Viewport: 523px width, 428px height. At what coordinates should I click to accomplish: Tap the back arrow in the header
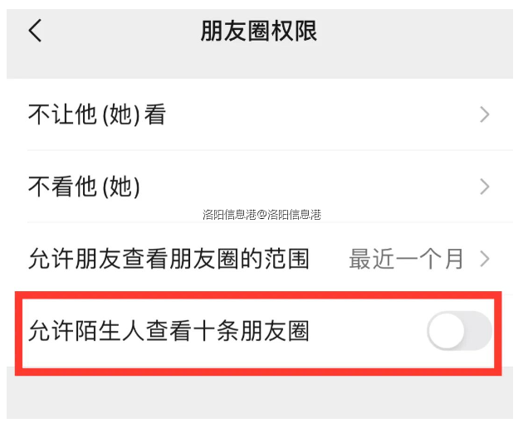35,32
